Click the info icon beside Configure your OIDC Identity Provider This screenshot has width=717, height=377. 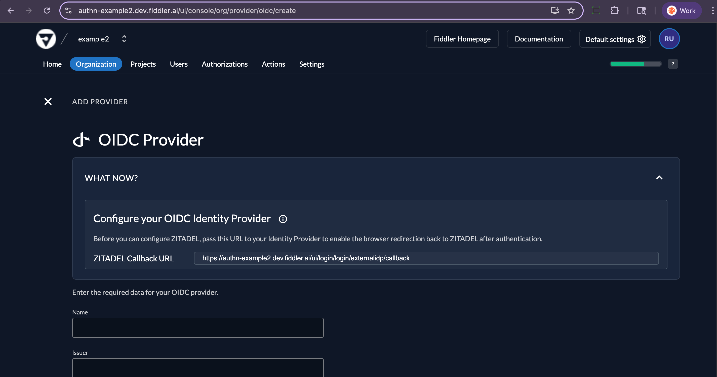coord(283,219)
